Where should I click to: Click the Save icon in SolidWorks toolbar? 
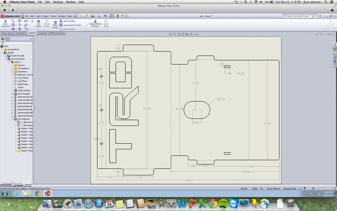pos(93,16)
